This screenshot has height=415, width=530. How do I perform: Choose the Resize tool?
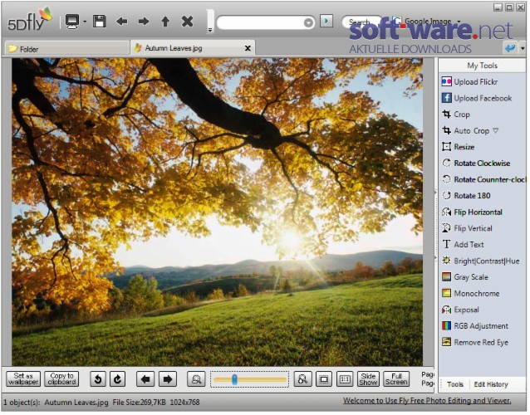coord(459,147)
